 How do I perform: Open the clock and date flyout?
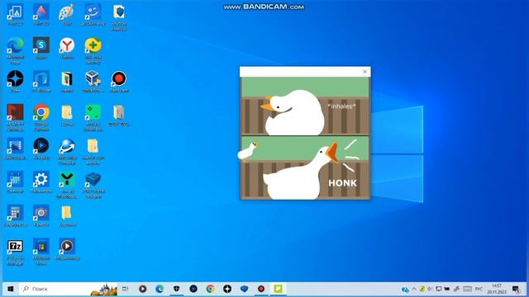point(497,289)
